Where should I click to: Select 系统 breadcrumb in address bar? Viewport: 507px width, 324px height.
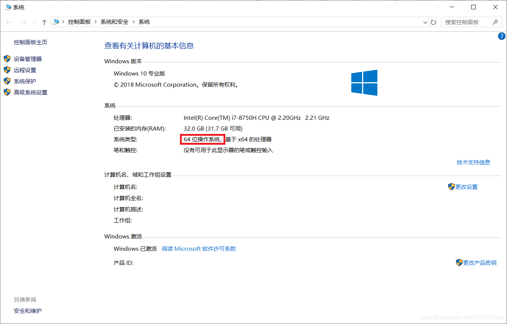click(144, 22)
